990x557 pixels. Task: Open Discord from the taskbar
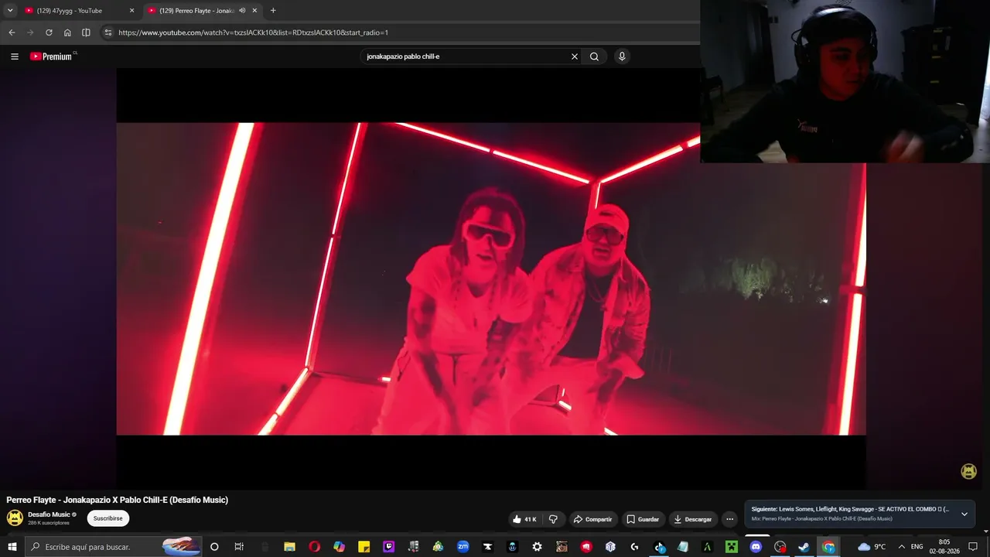[756, 547]
